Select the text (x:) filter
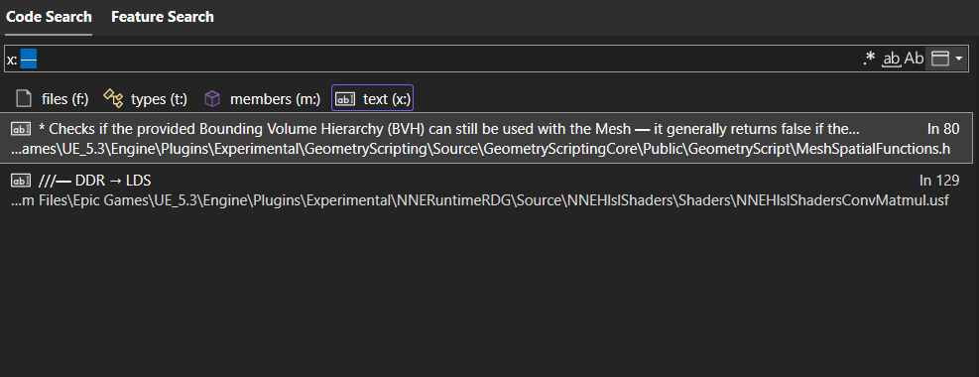The width and height of the screenshot is (979, 377). [x=373, y=98]
